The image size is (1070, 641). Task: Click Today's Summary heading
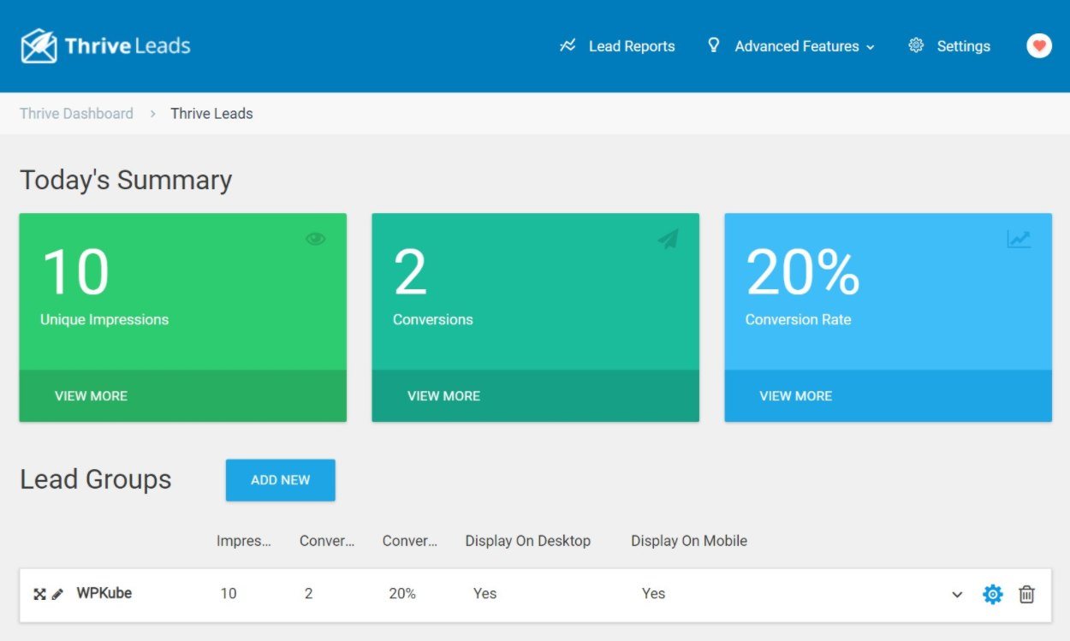click(x=126, y=181)
